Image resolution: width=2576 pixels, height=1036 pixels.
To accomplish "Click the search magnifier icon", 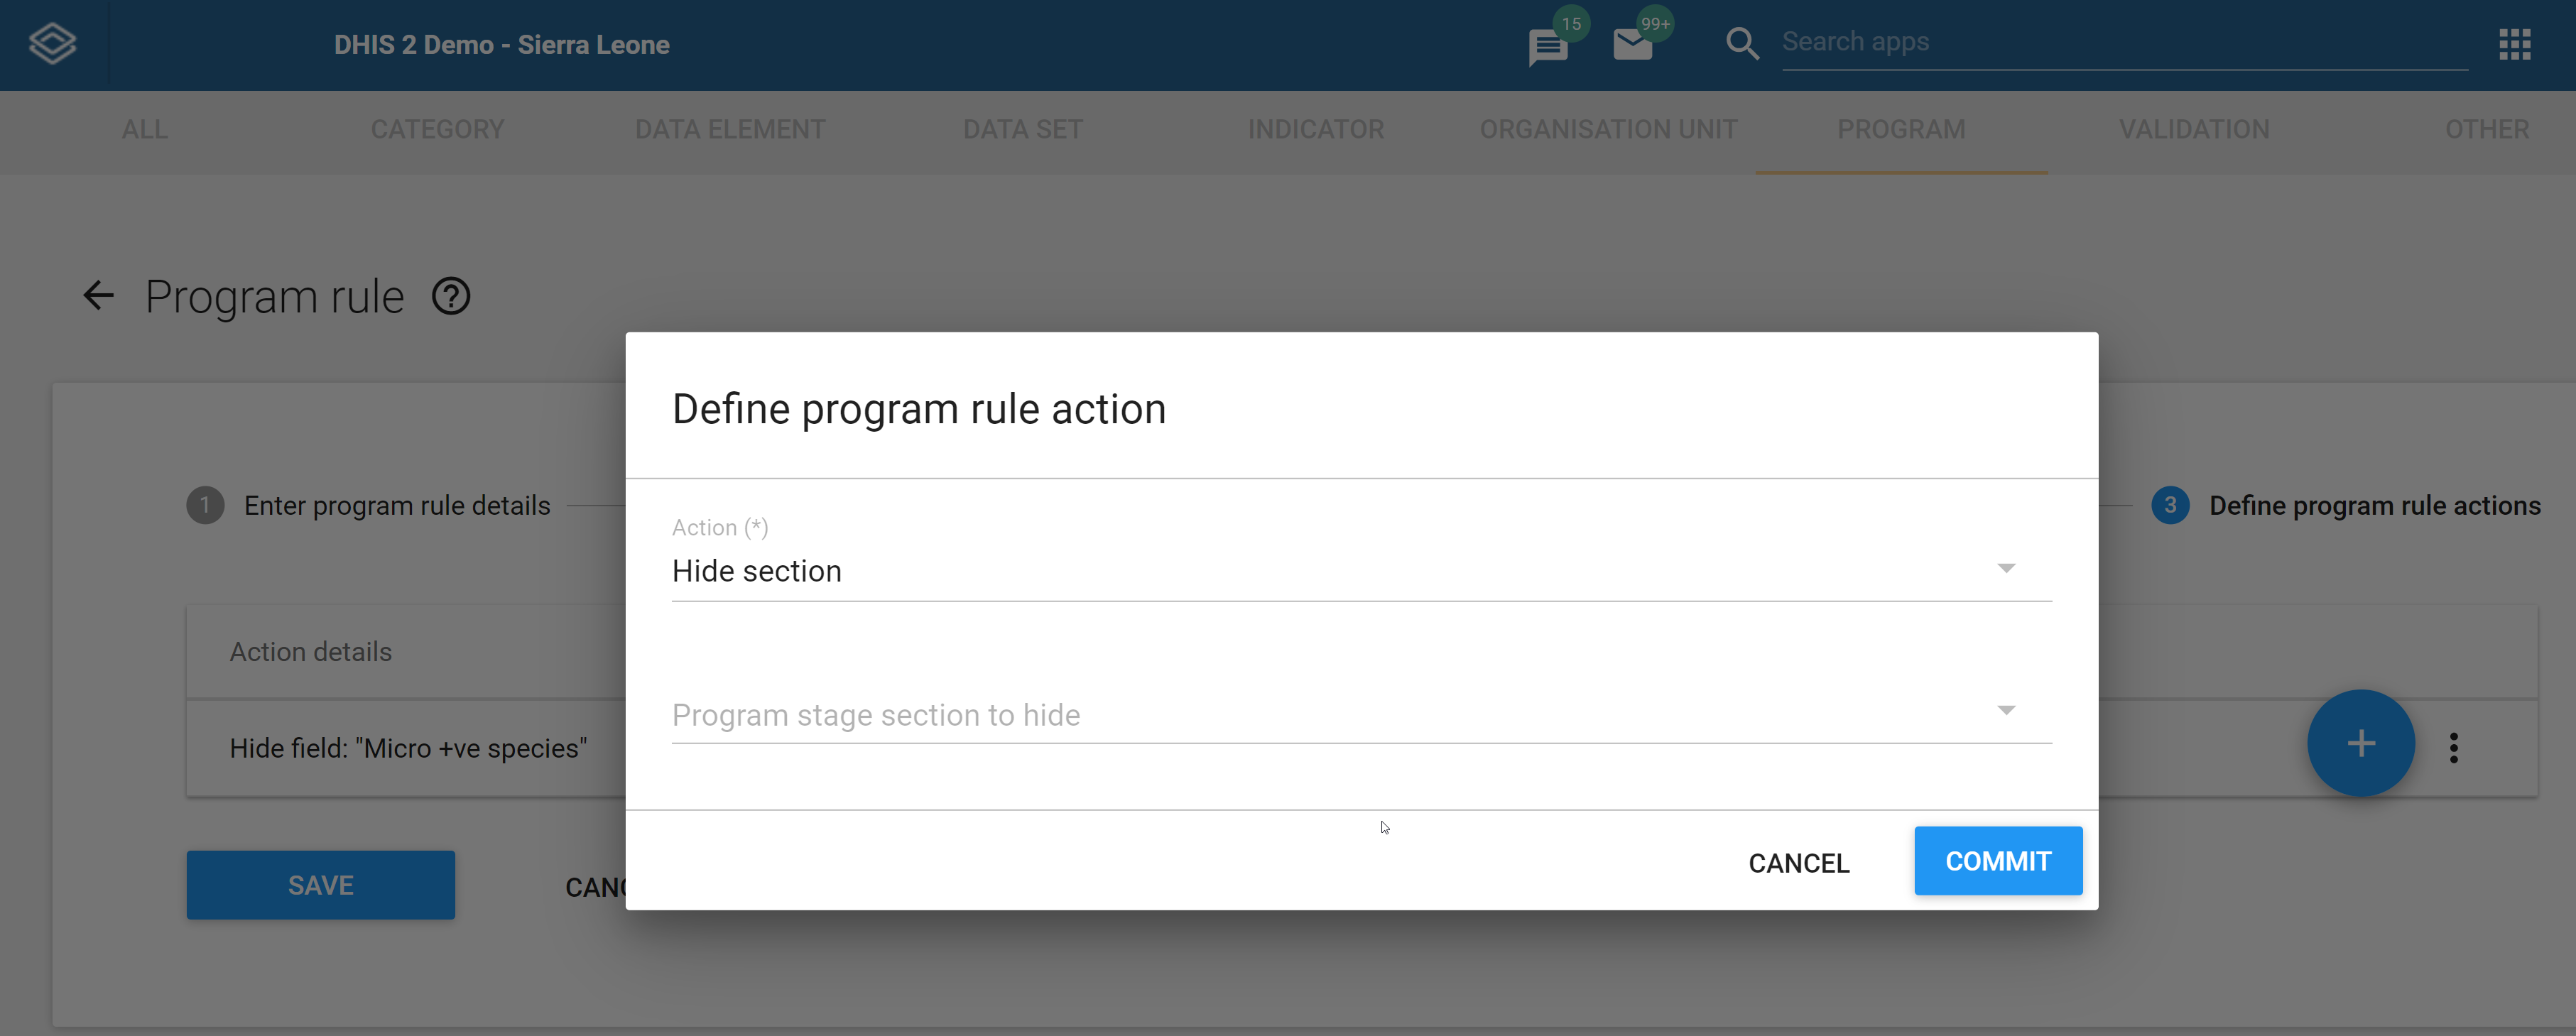I will point(1741,44).
